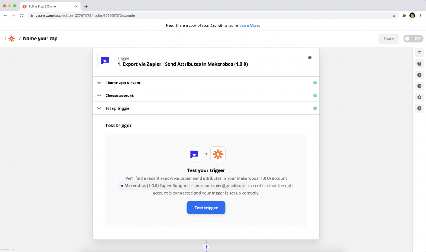Viewport: 426px width, 252px height.
Task: Open the right sidebar alert icon
Action: tap(419, 75)
